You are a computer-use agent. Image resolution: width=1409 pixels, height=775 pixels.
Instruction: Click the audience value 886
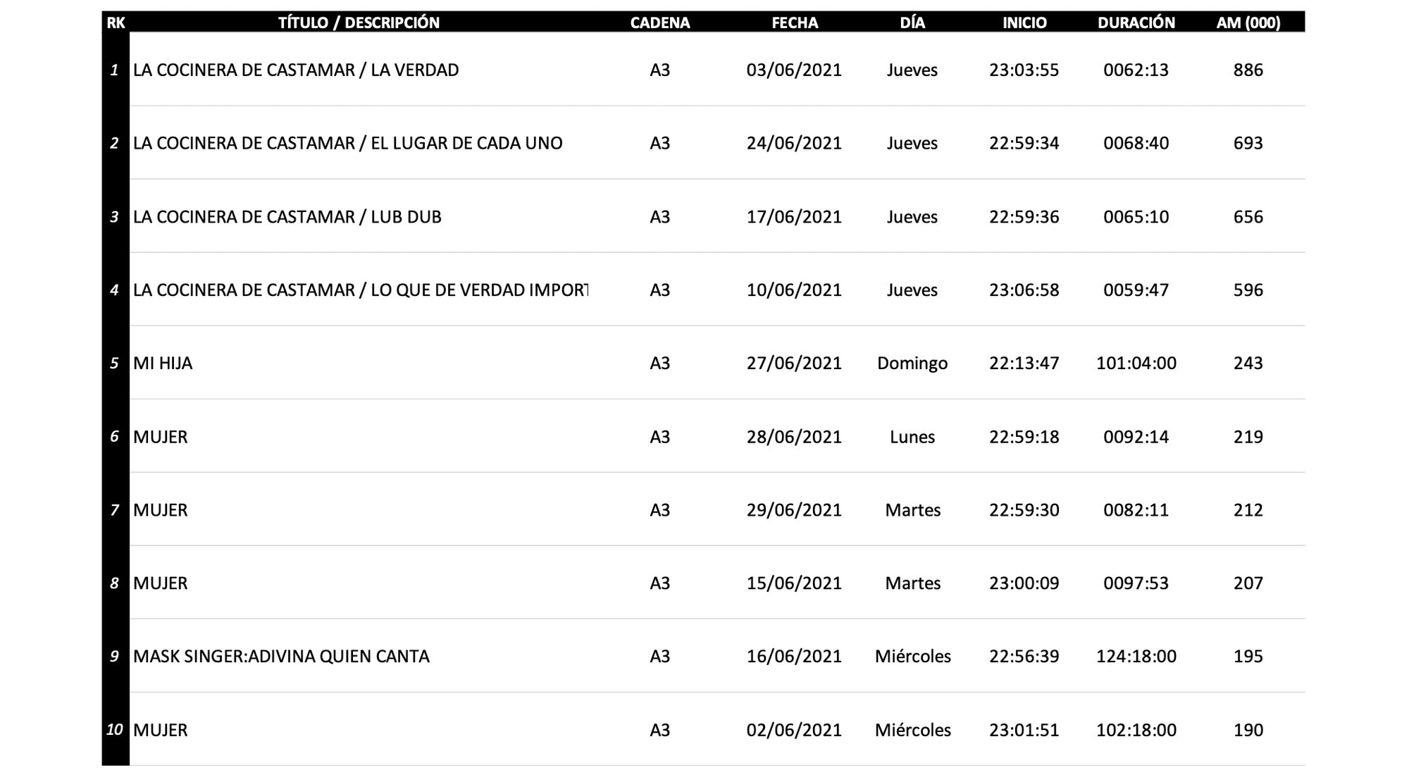1248,70
